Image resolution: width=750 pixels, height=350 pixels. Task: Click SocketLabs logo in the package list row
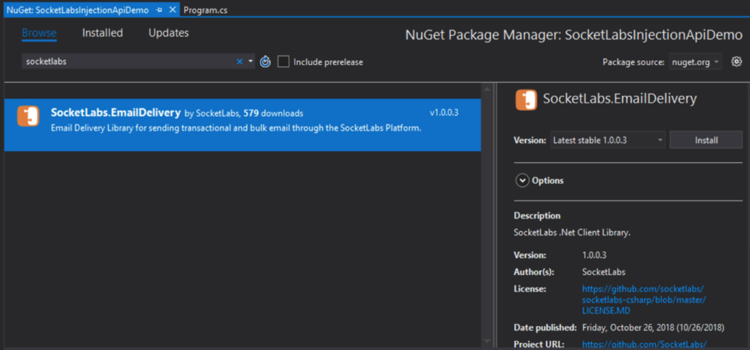coord(28,116)
